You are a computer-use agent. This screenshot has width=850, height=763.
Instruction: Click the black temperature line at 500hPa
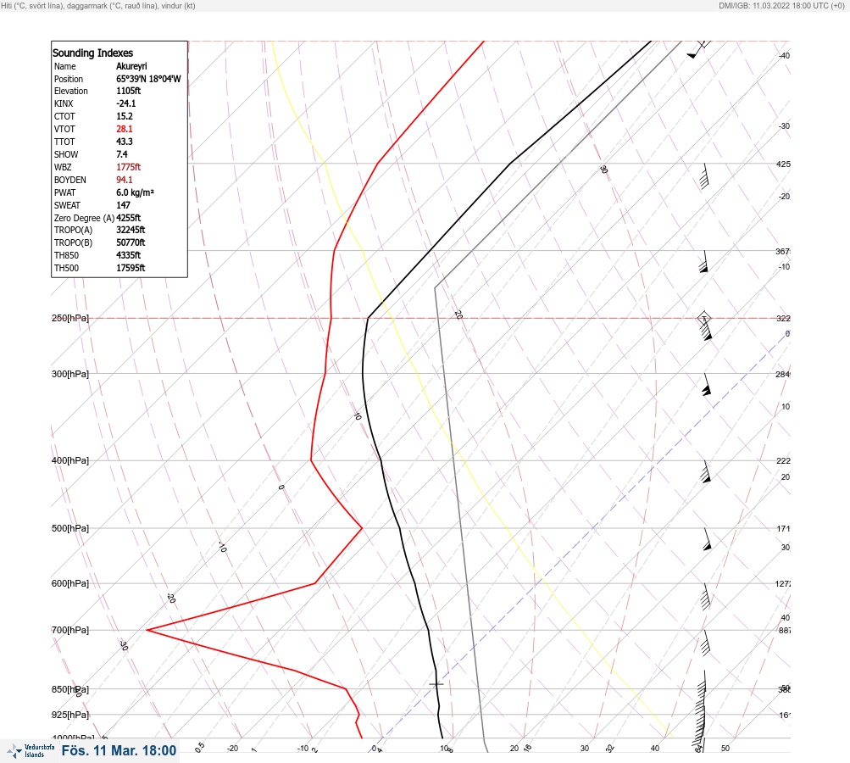[400, 528]
